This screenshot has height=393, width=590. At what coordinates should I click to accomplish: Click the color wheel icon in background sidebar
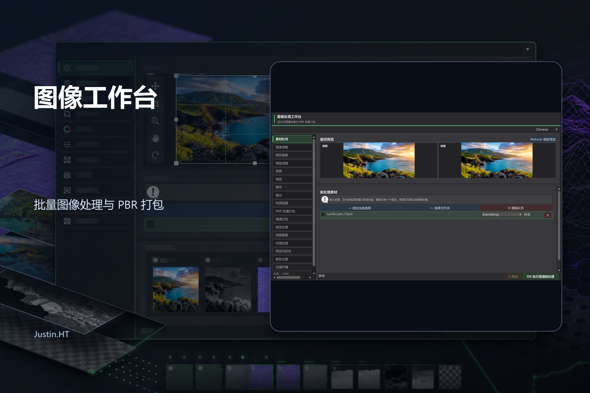tap(67, 129)
